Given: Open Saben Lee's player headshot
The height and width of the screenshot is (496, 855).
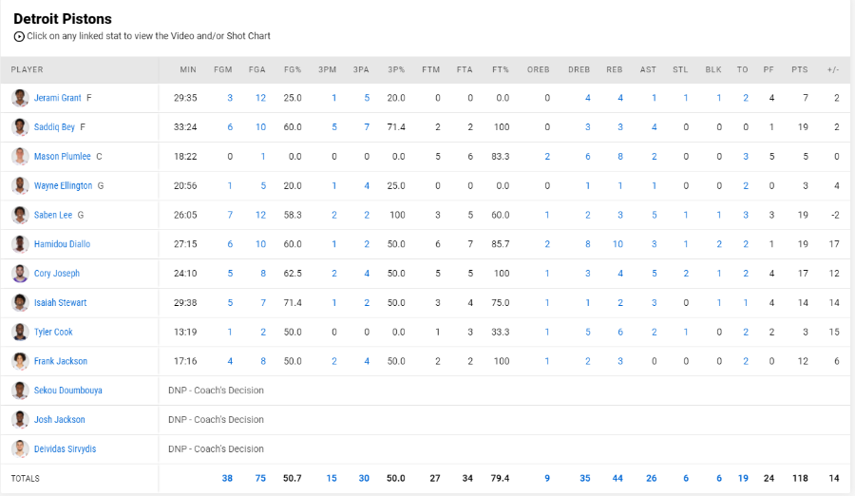Looking at the screenshot, I should point(20,215).
